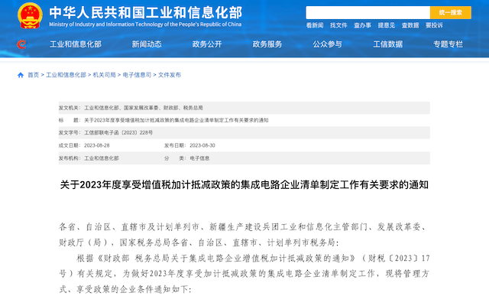Screen dimensions: 489x296
Task: Click the 查数据 quick link
Action: [410, 25]
